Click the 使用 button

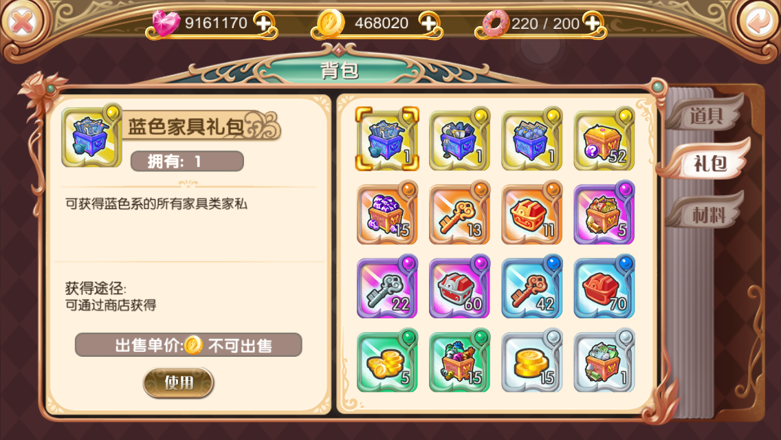click(x=178, y=383)
